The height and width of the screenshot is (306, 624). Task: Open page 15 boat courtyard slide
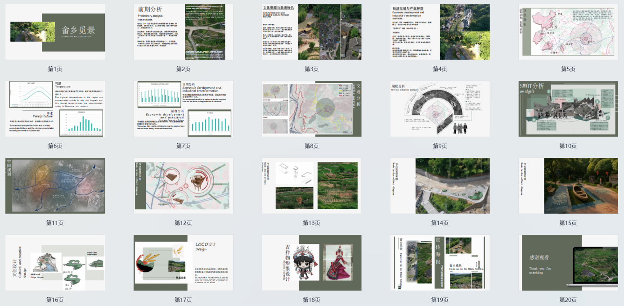pyautogui.click(x=568, y=186)
